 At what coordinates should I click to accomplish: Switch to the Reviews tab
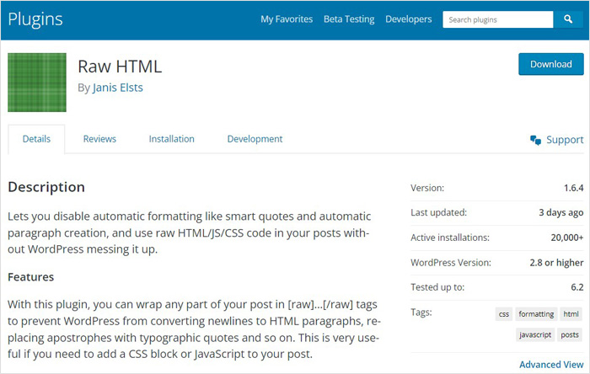(99, 139)
